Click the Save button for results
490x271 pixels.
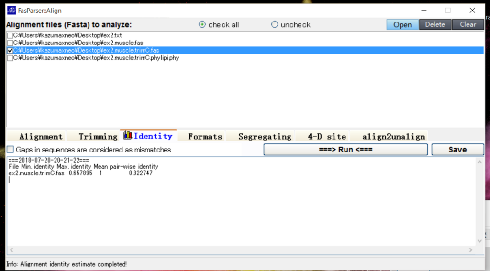458,150
